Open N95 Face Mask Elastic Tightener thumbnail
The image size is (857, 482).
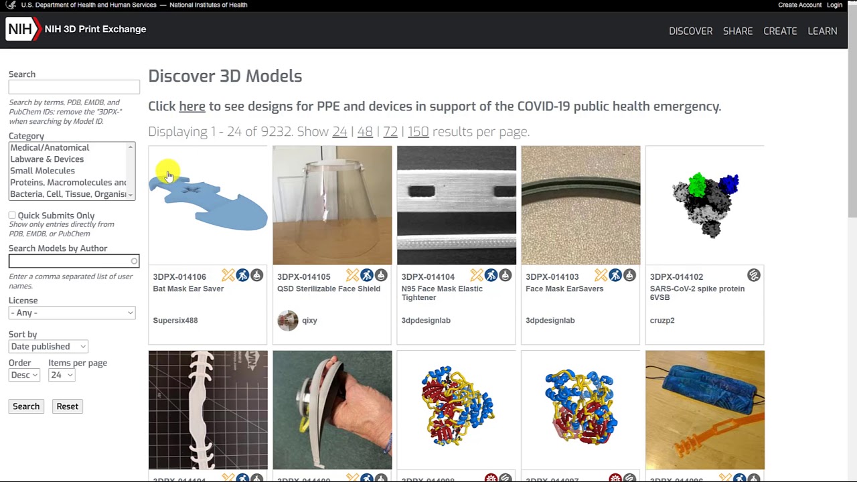tap(457, 205)
